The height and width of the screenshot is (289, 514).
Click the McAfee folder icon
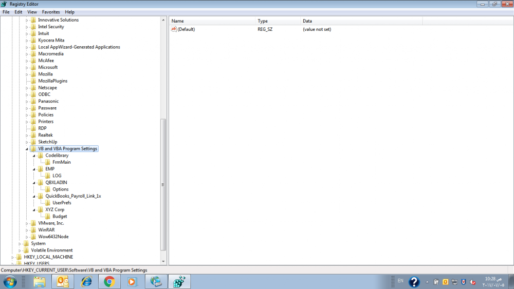pos(33,61)
